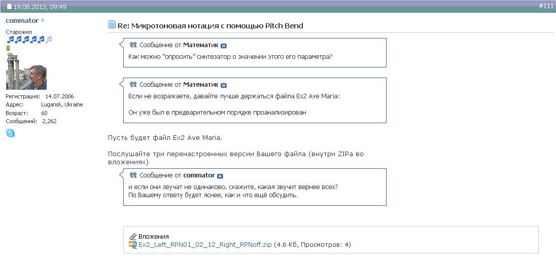Open the #111 post permalink
556x256 pixels.
pyautogui.click(x=545, y=5)
